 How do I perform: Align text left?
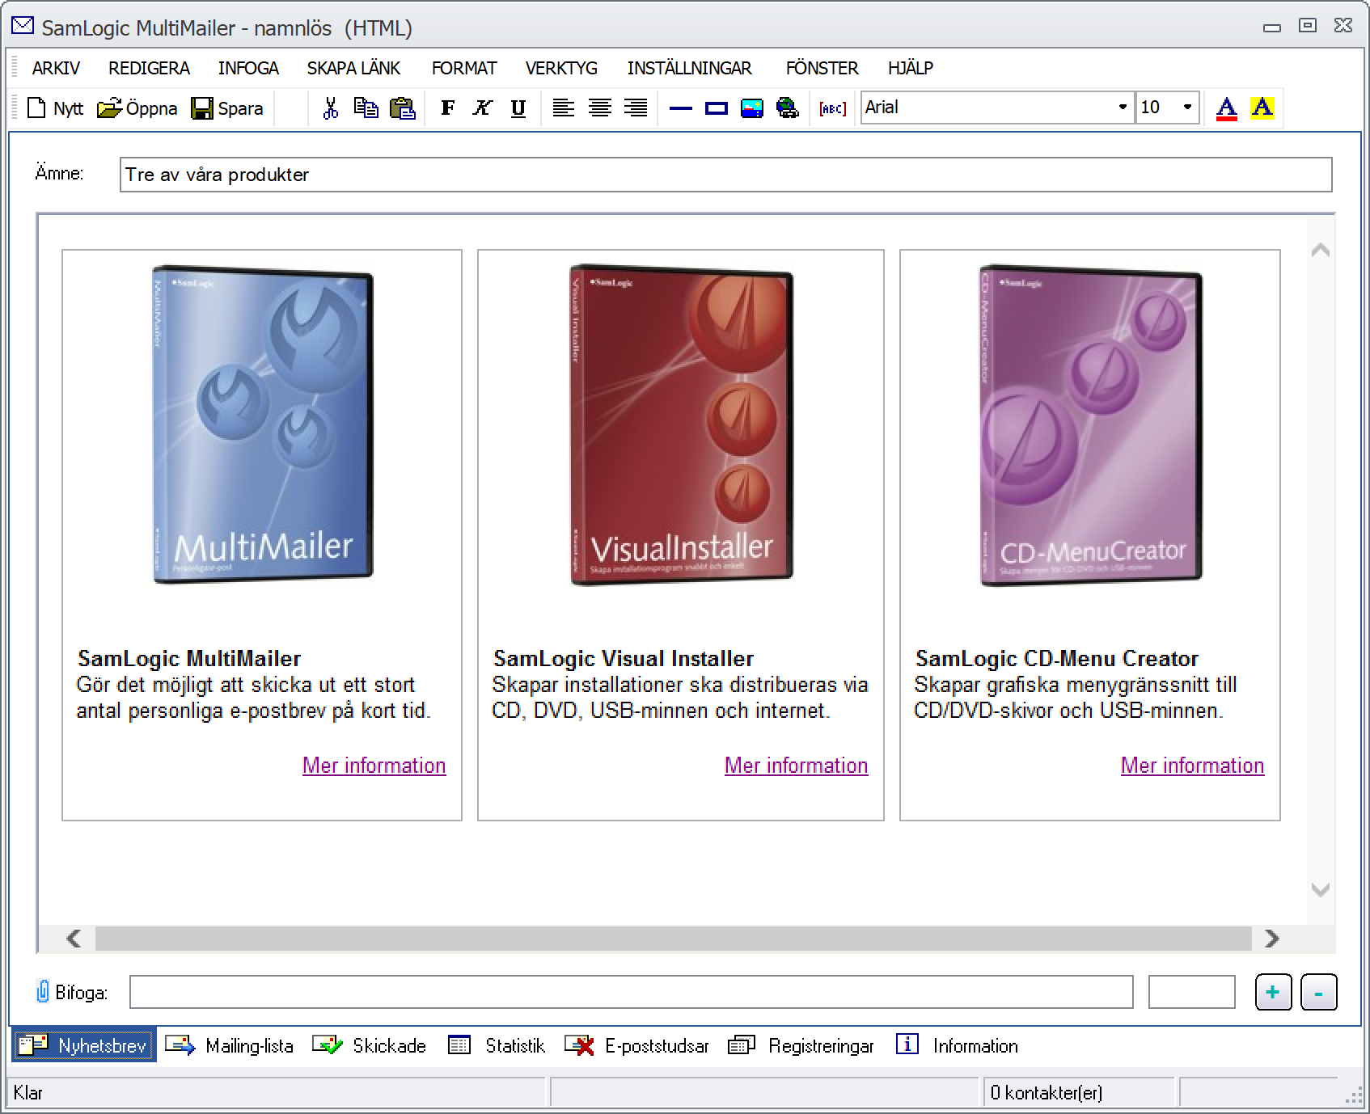pyautogui.click(x=564, y=108)
